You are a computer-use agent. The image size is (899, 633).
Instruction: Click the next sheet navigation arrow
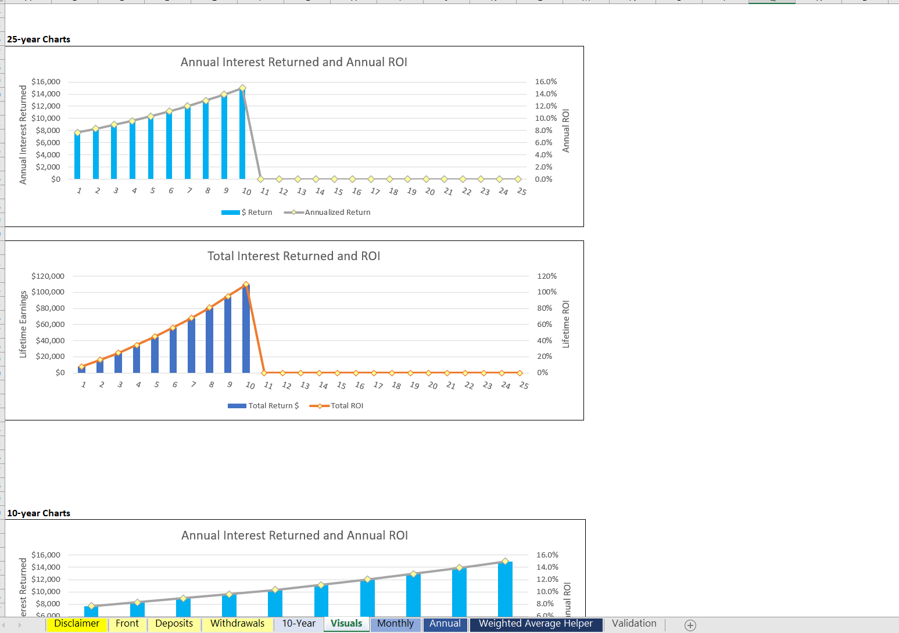pos(19,625)
